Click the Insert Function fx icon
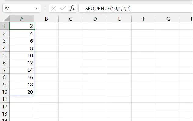This screenshot has width=193, height=121. (x=72, y=8)
